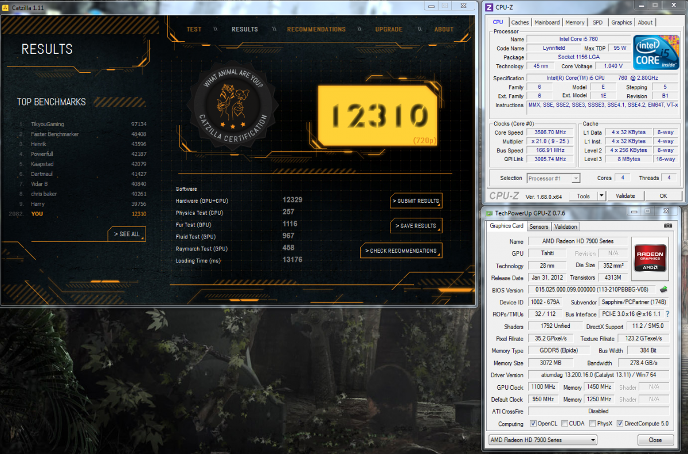688x454 pixels.
Task: Click the SAVE RESULTS button
Action: [416, 226]
